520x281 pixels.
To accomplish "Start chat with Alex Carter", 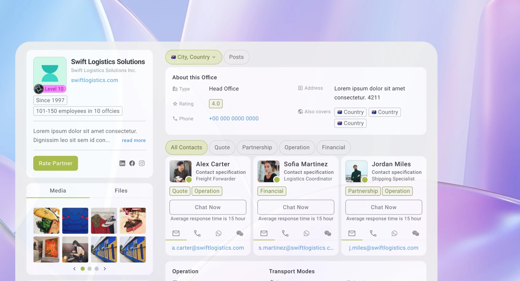I will (x=208, y=207).
